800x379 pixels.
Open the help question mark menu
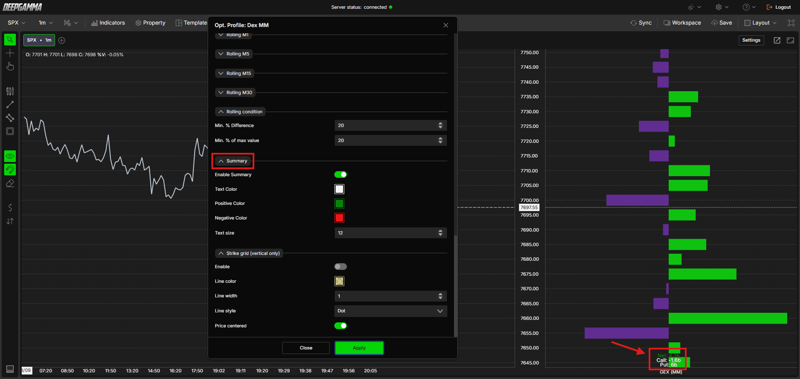pos(749,7)
